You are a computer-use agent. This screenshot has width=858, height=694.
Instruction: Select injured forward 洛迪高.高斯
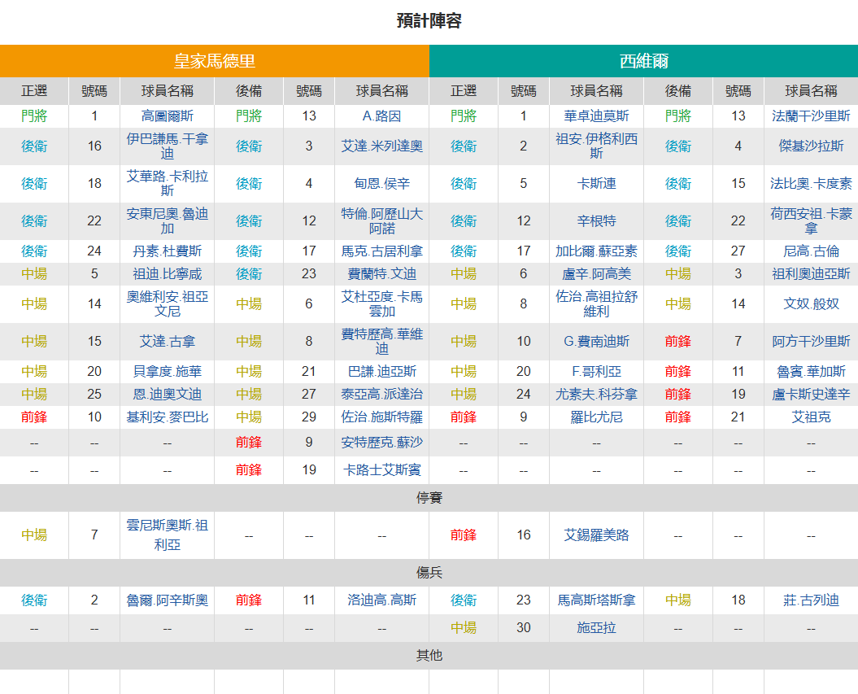(x=381, y=600)
